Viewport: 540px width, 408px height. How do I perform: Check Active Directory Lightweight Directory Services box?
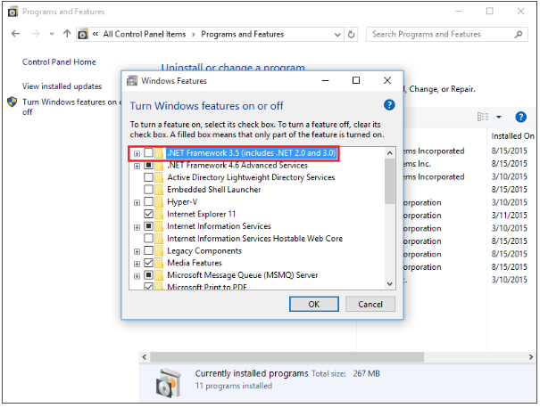(148, 177)
